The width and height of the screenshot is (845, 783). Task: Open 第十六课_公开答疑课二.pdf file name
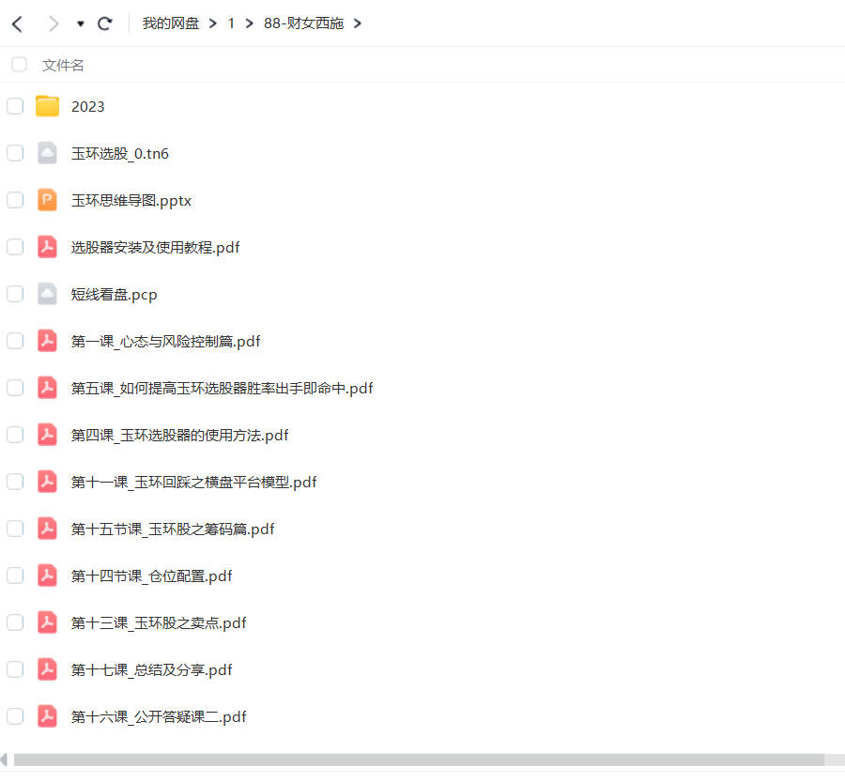click(x=159, y=716)
